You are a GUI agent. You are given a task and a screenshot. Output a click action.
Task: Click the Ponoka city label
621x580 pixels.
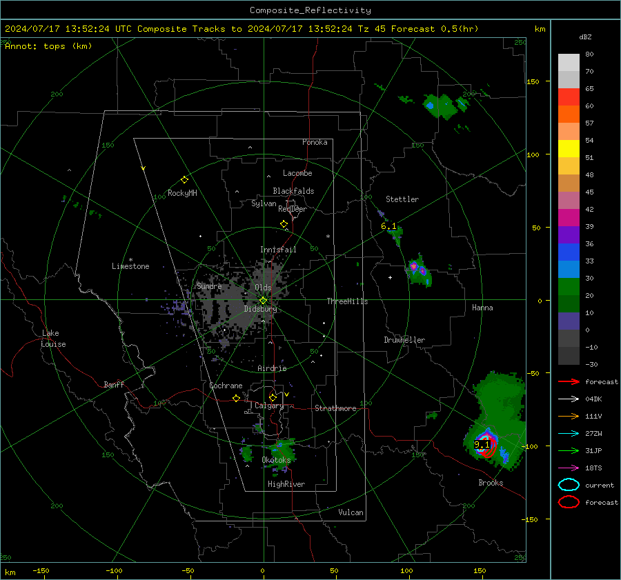[x=315, y=142]
